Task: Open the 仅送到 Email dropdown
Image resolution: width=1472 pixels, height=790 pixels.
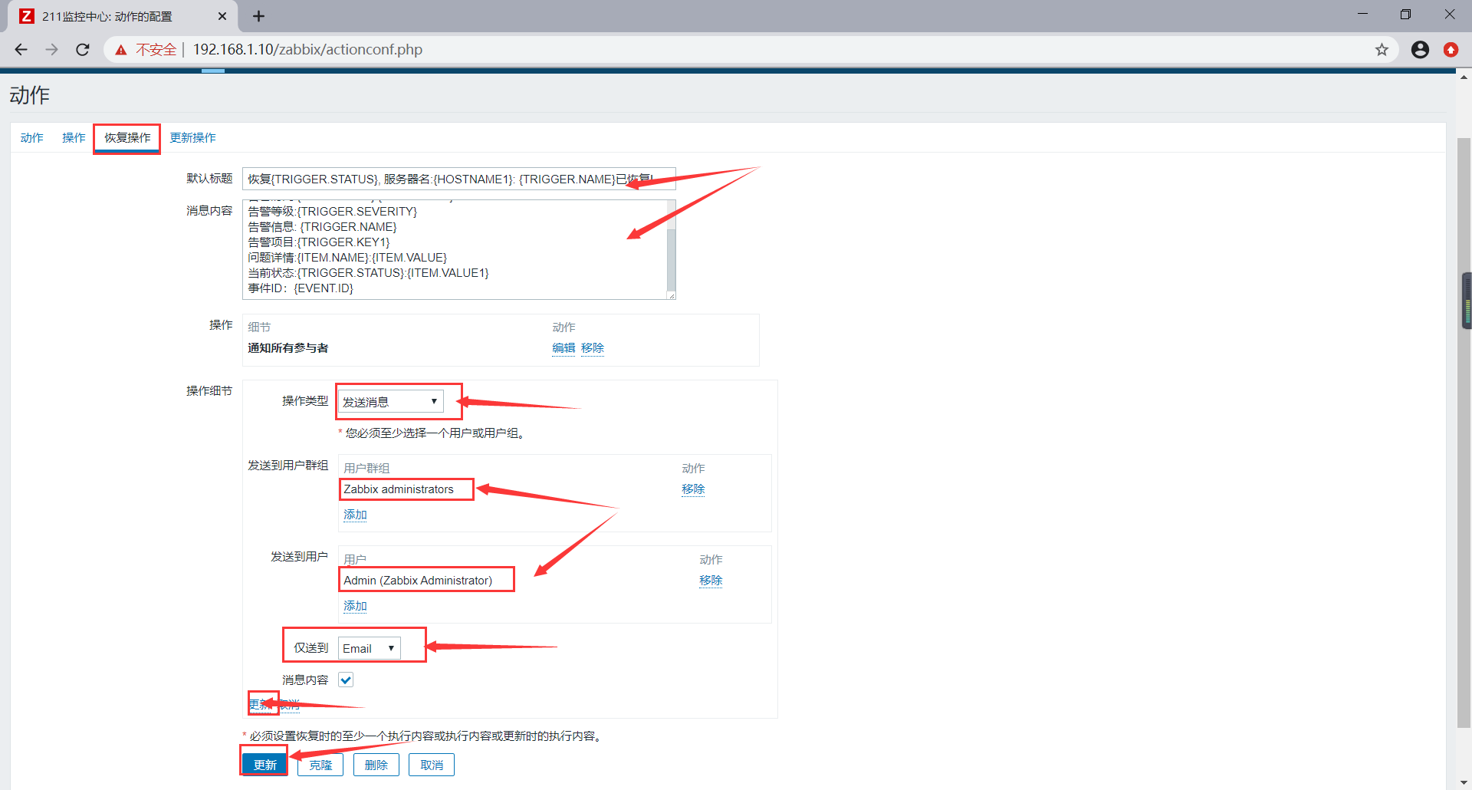Action: coord(369,648)
